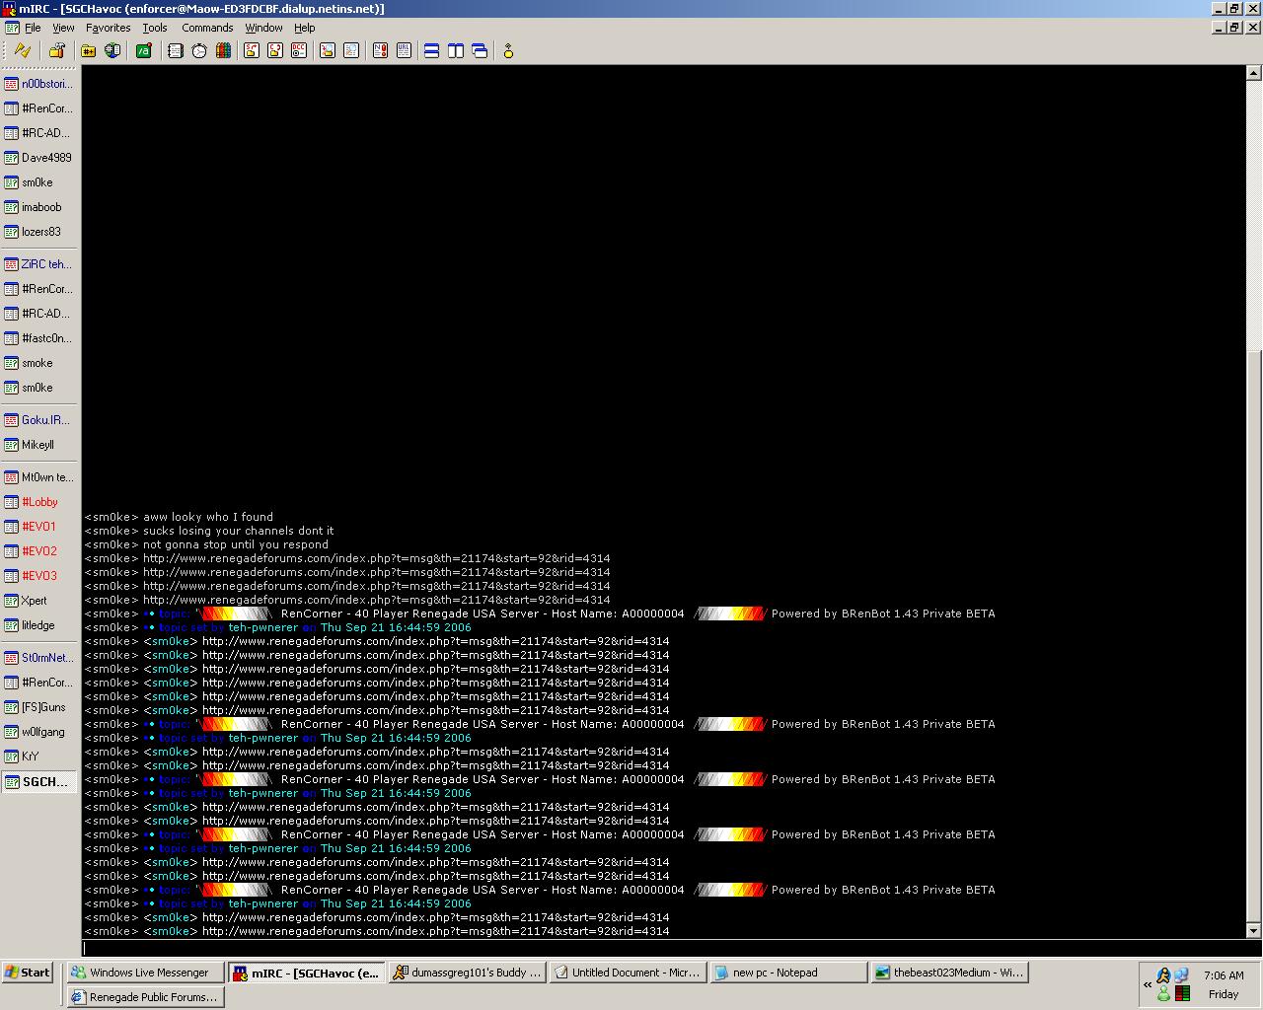This screenshot has height=1010, width=1263.
Task: Open the Commands menu
Action: point(207,28)
